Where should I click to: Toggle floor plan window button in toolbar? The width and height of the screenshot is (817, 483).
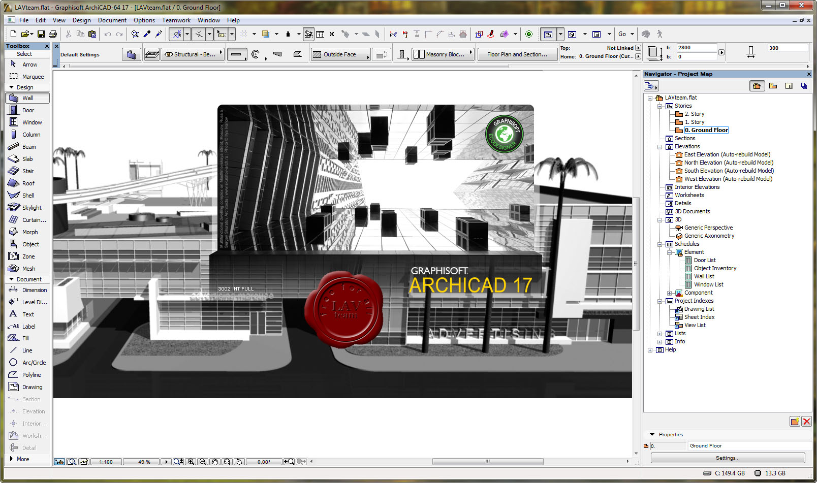[548, 34]
